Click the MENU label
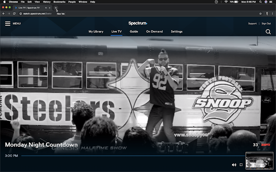The image size is (276, 172). point(17,24)
